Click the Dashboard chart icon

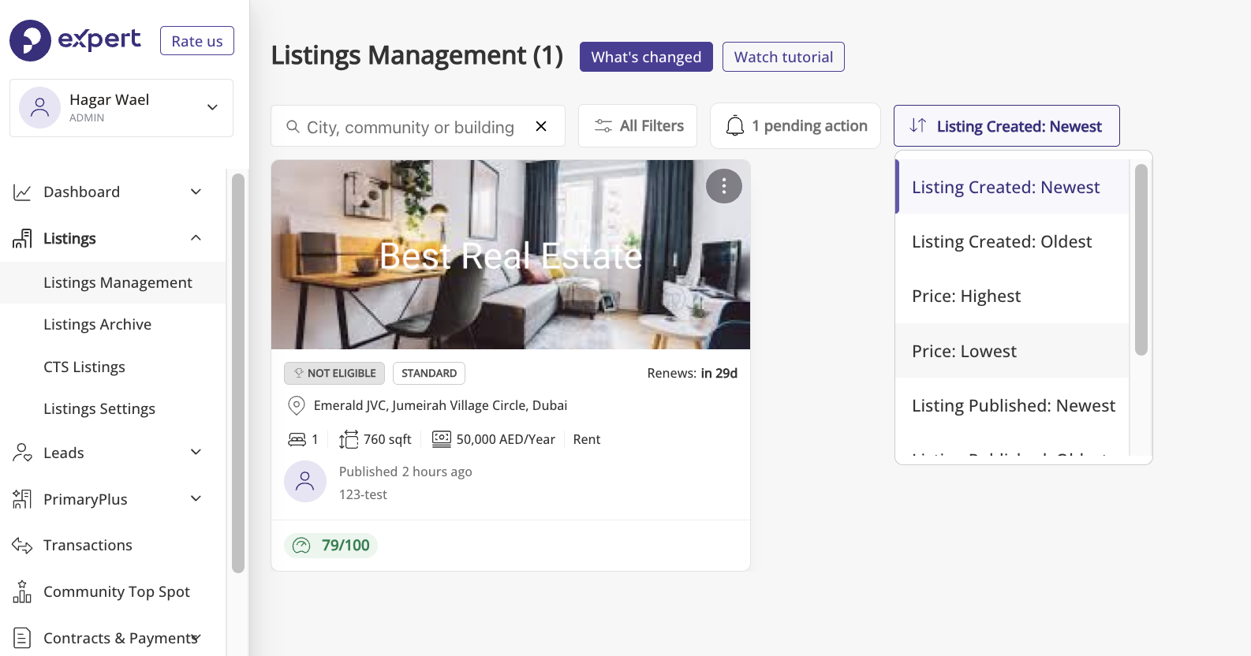[22, 192]
